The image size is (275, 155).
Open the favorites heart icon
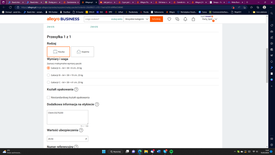click(x=169, y=19)
